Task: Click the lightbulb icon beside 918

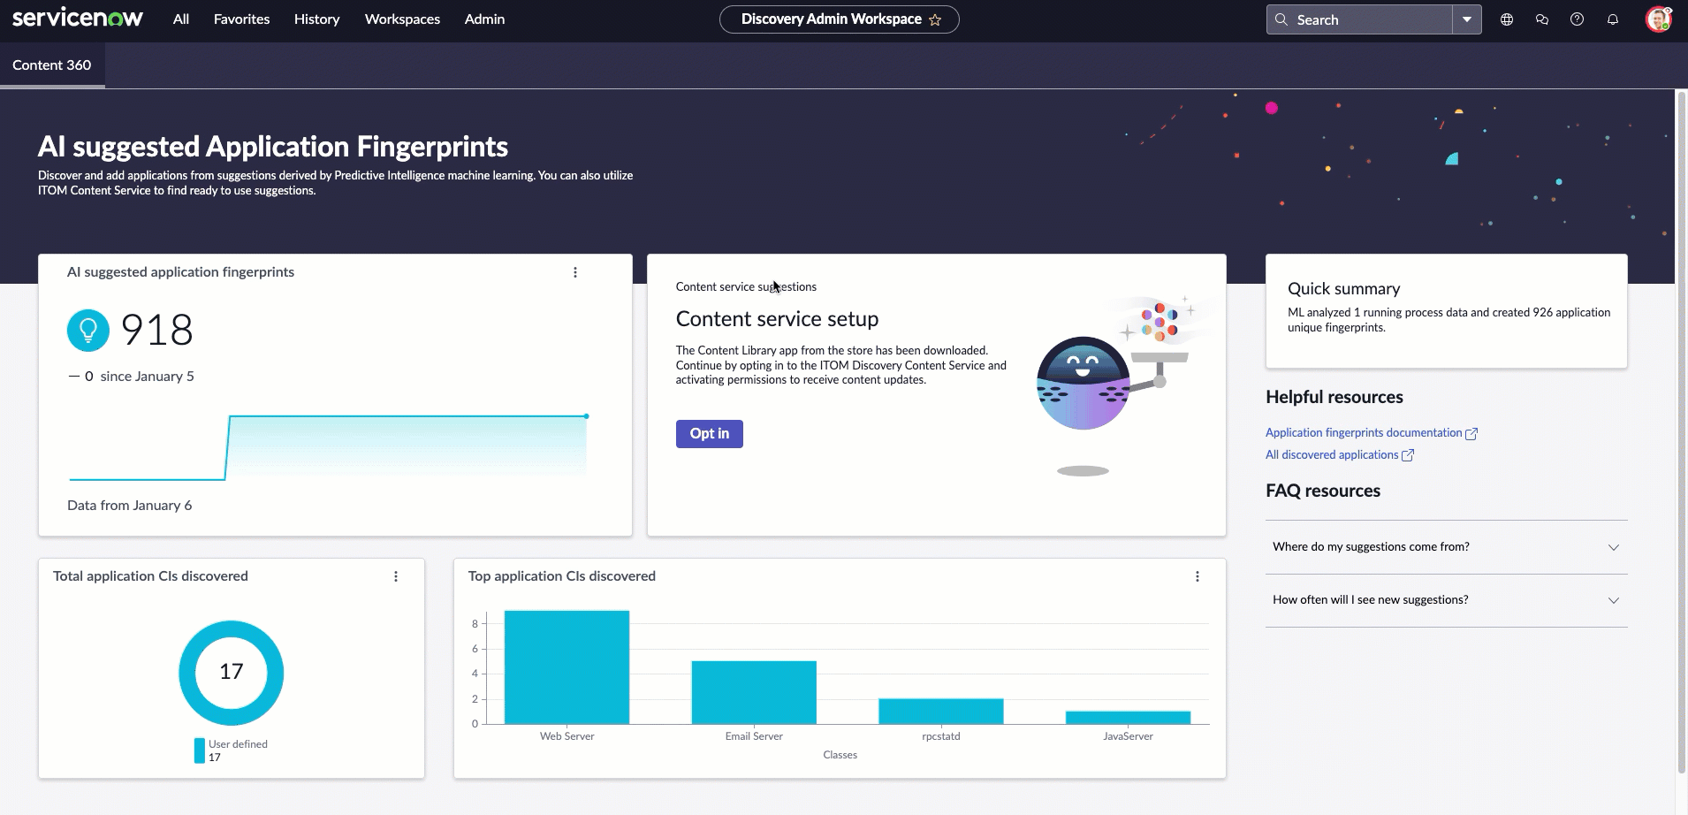Action: coord(88,331)
